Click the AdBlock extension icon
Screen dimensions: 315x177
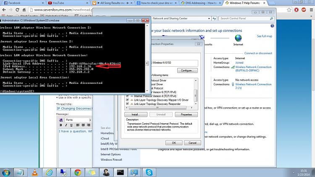(304, 10)
